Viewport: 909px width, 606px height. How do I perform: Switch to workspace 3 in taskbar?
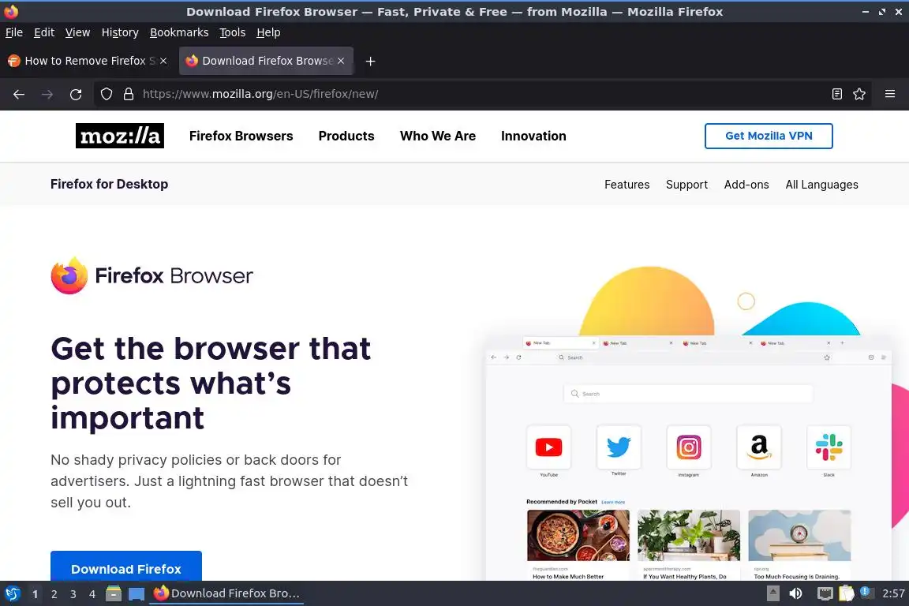73,594
